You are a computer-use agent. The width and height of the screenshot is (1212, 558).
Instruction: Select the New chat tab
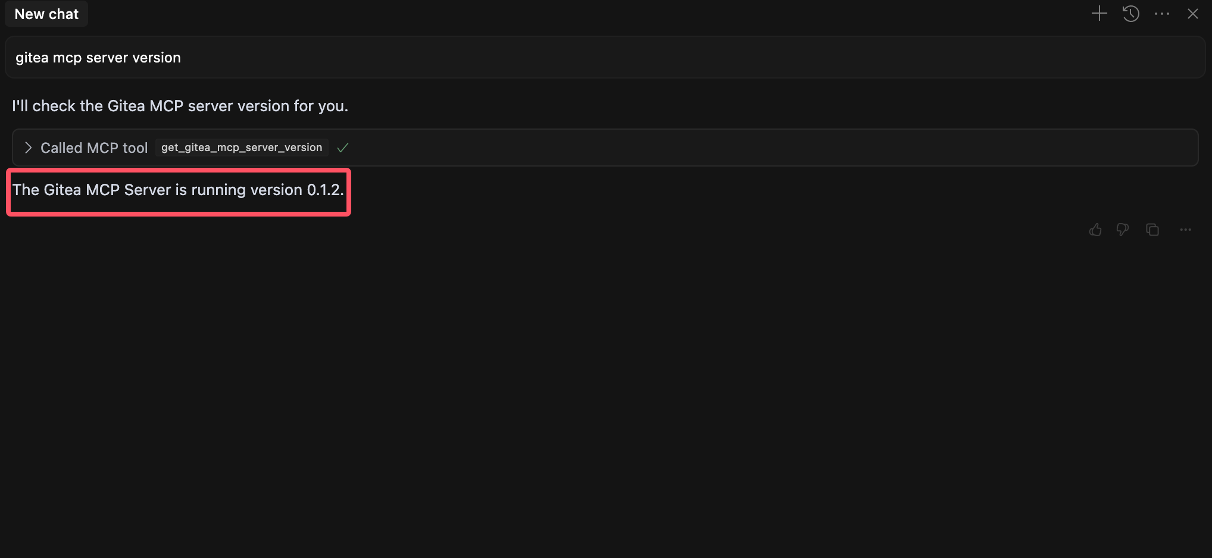46,14
